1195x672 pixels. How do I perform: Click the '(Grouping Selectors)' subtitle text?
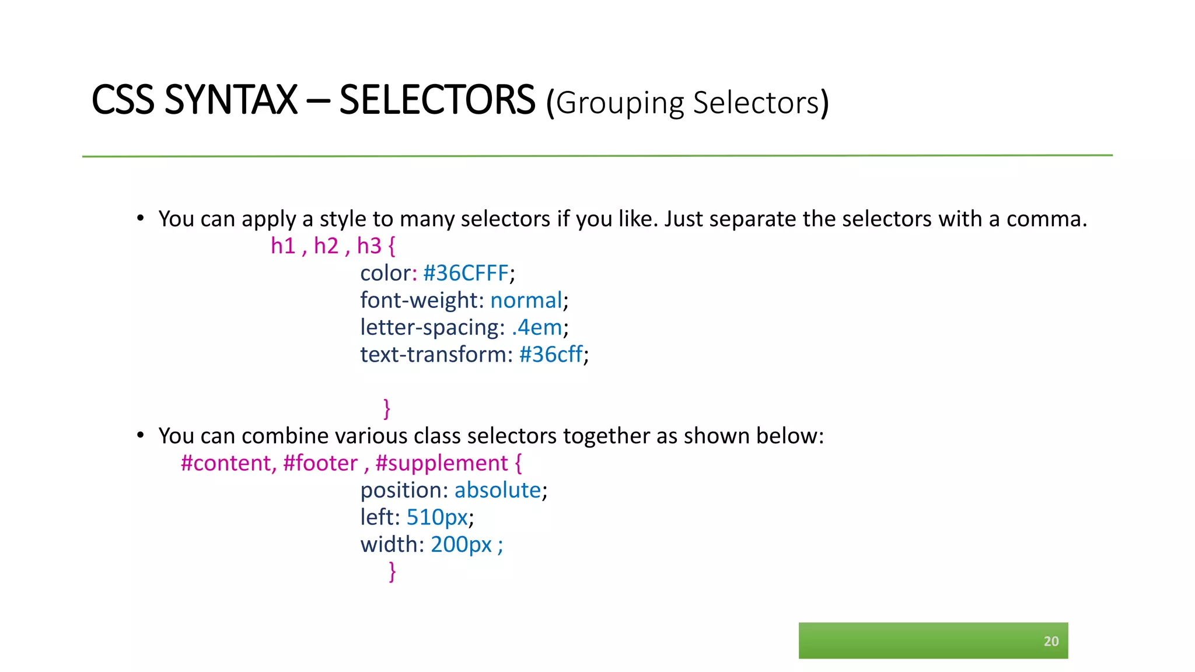click(687, 103)
